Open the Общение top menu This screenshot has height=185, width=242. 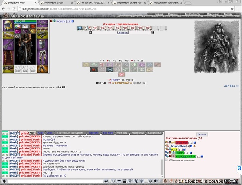click(x=173, y=14)
